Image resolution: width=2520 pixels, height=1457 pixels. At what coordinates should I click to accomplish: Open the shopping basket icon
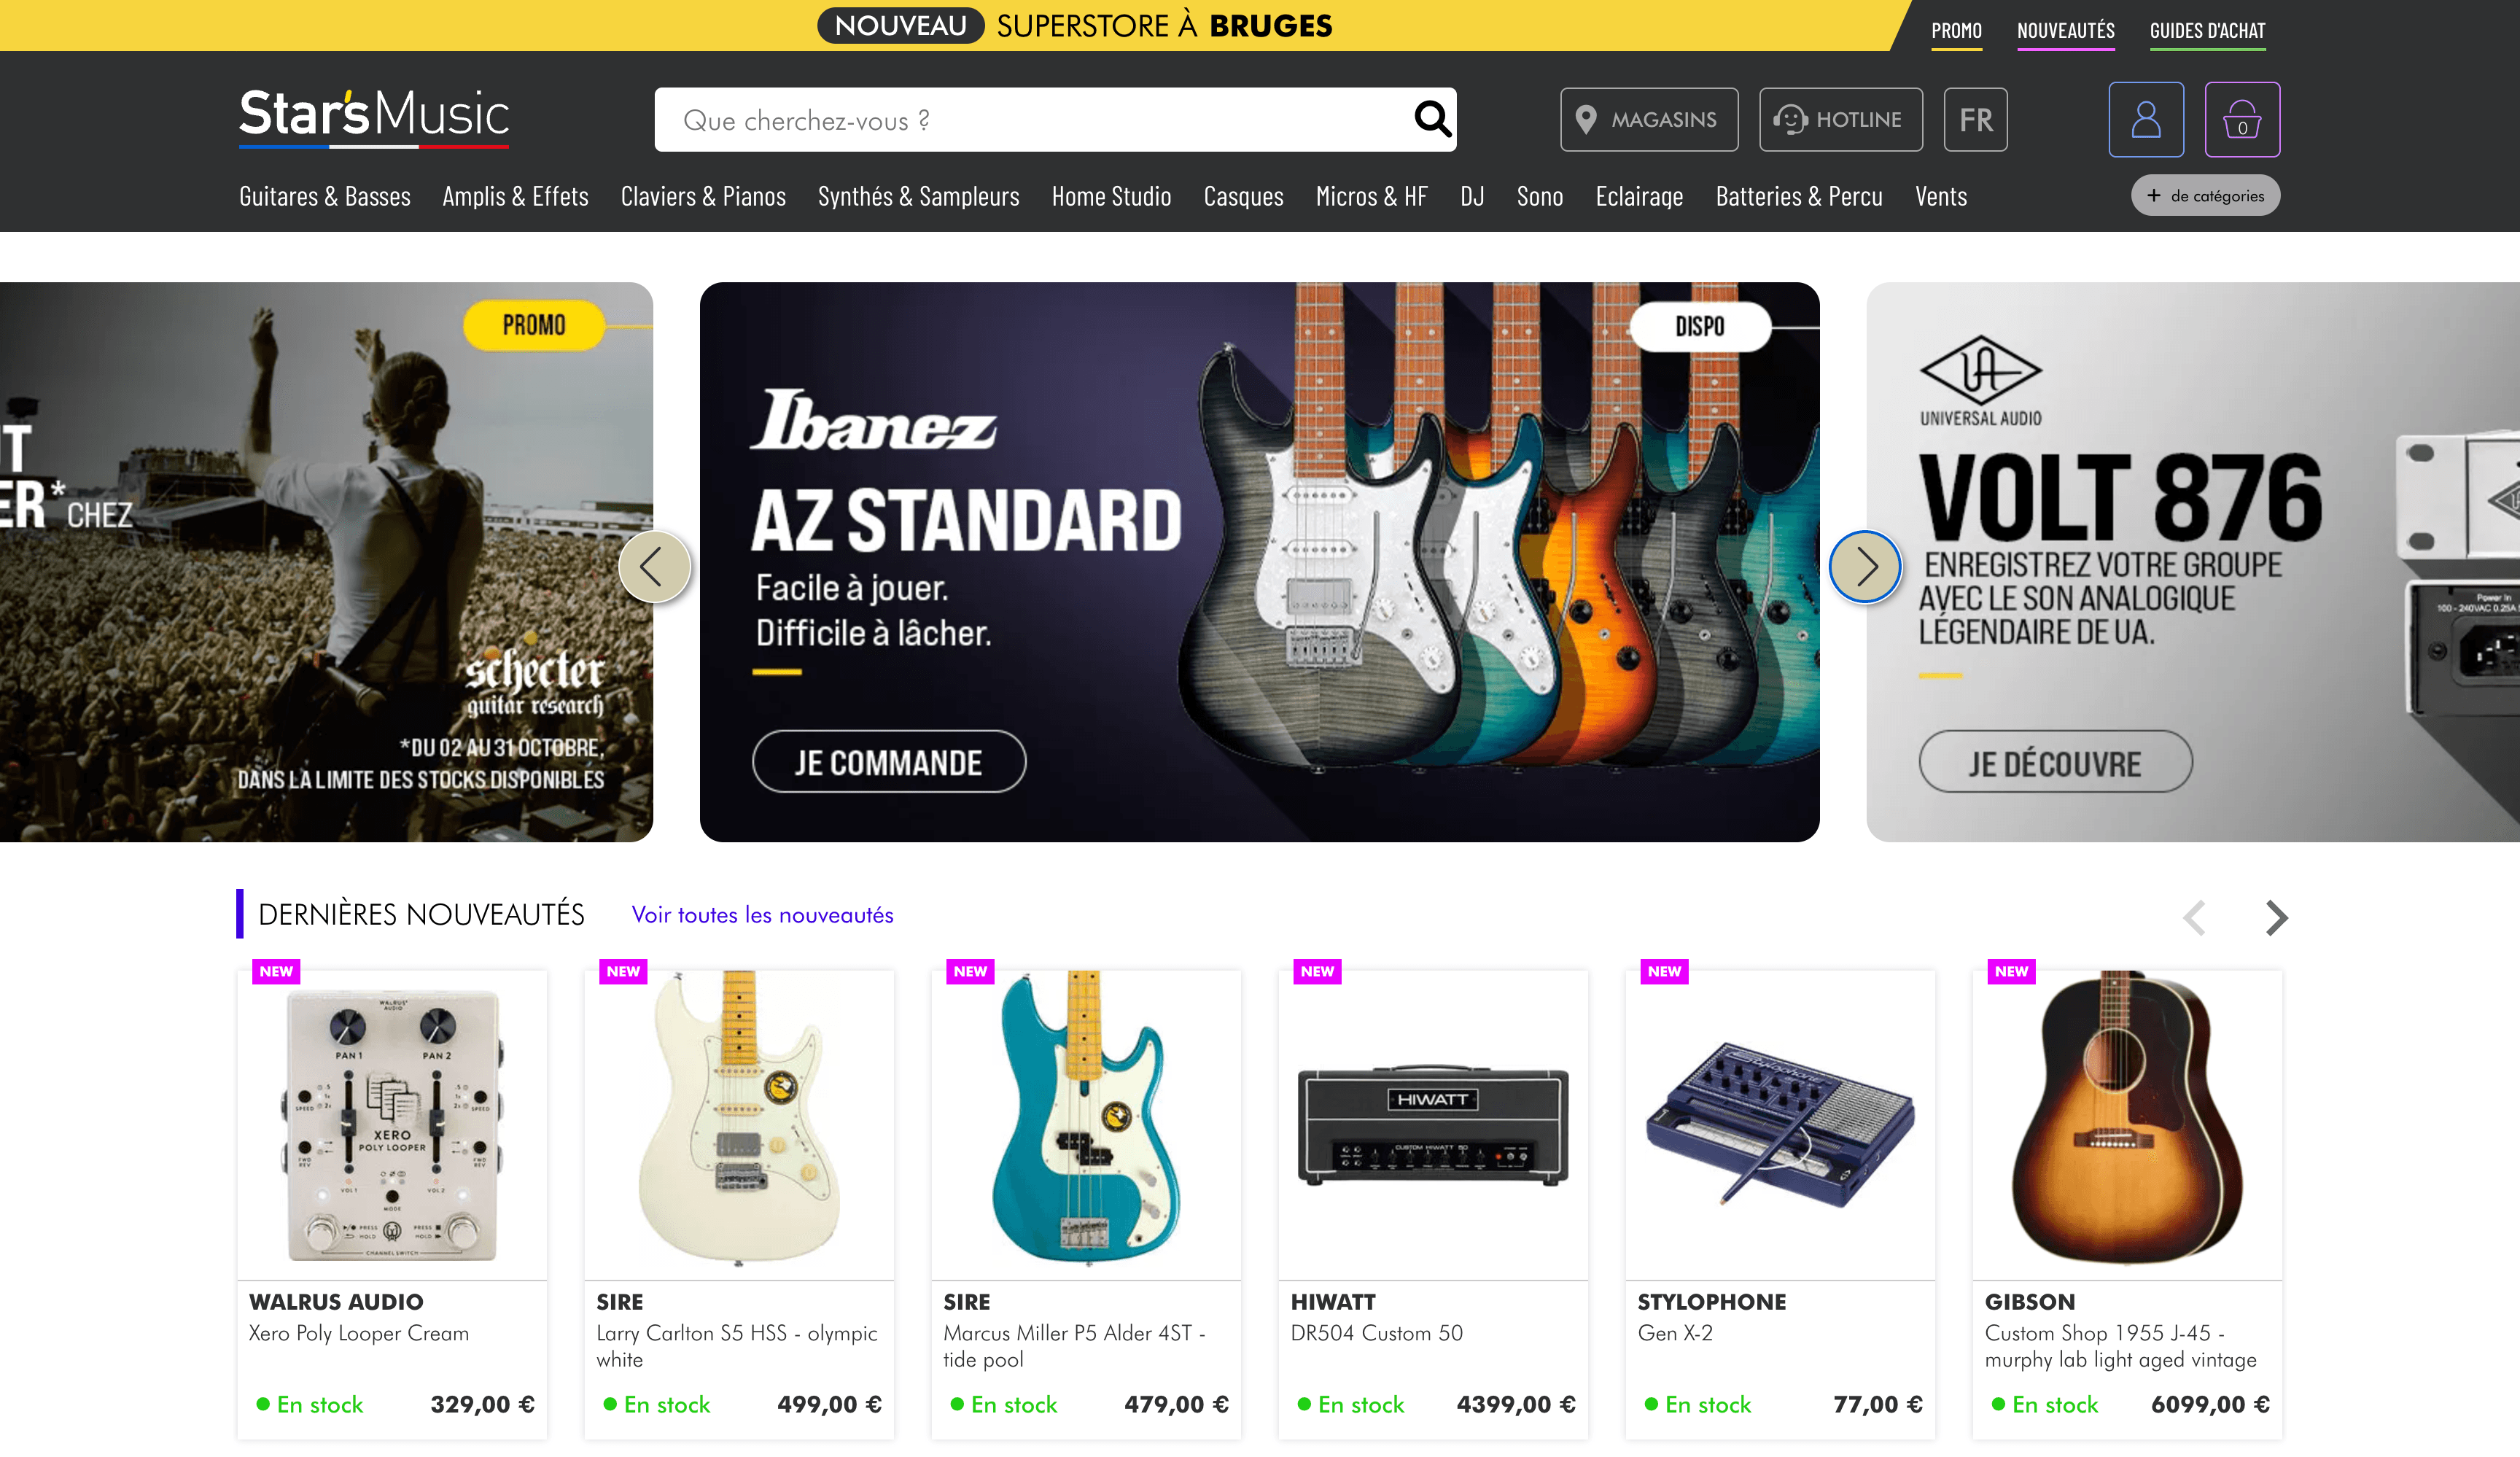[x=2242, y=119]
